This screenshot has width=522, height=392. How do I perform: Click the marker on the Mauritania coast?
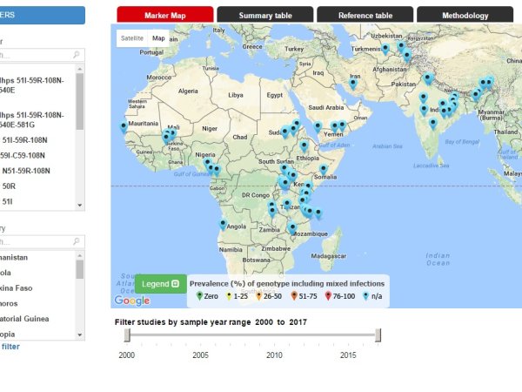coord(123,128)
